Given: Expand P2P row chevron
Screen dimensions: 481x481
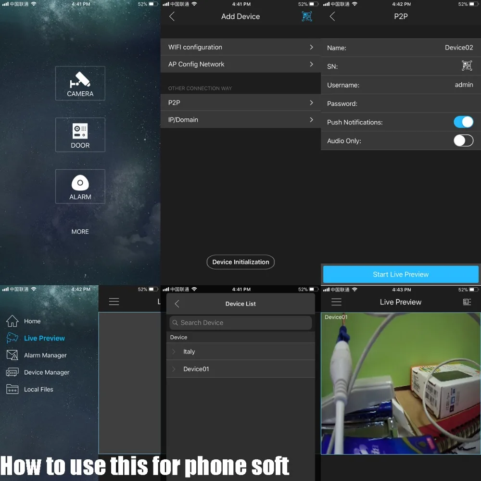Looking at the screenshot, I should (x=311, y=102).
